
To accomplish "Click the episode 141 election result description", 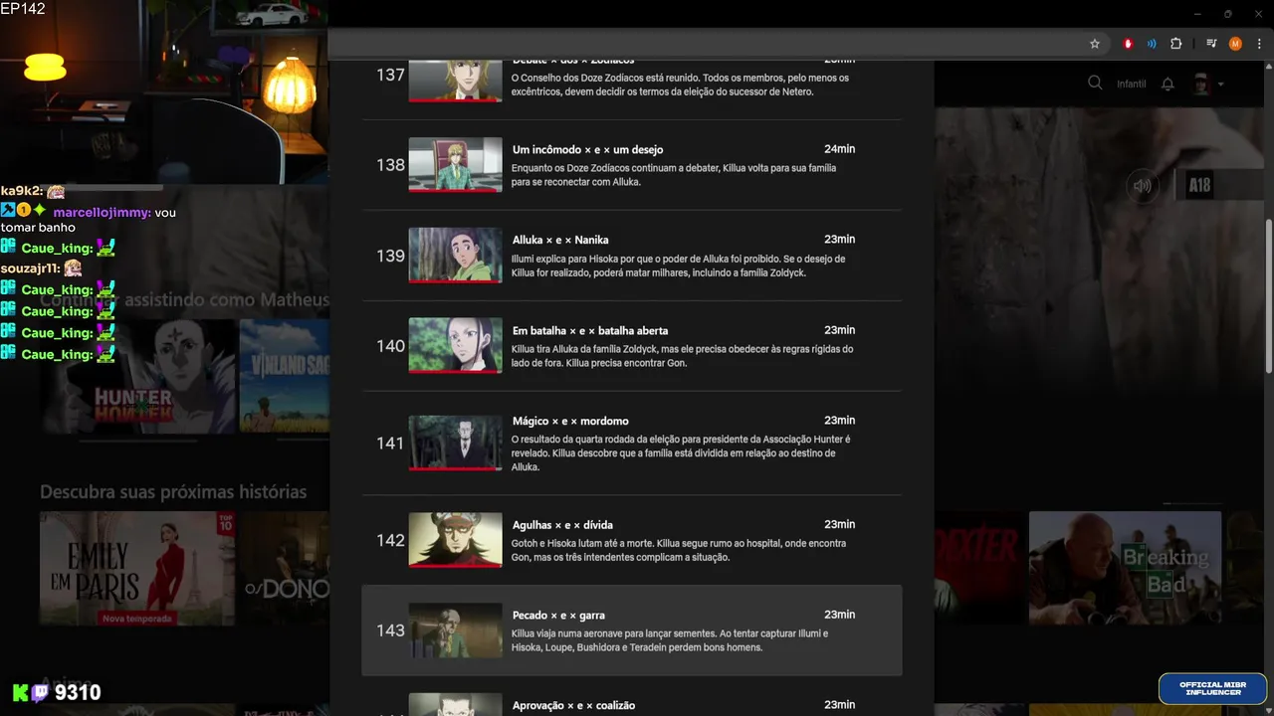I will (681, 453).
